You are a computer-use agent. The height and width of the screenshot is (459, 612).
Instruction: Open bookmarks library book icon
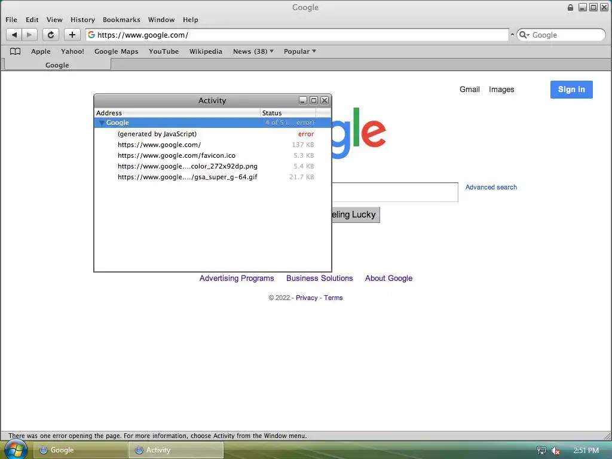[x=15, y=51]
